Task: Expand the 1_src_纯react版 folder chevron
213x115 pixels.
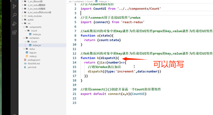Action: [22, 1]
